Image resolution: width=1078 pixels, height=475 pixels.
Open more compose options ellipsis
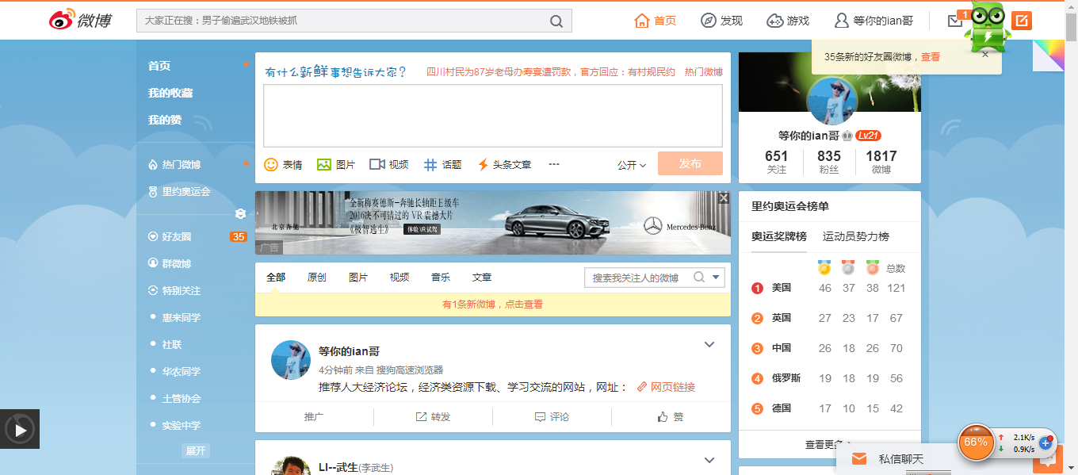tap(554, 164)
